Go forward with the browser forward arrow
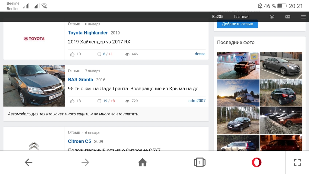 (x=85, y=162)
